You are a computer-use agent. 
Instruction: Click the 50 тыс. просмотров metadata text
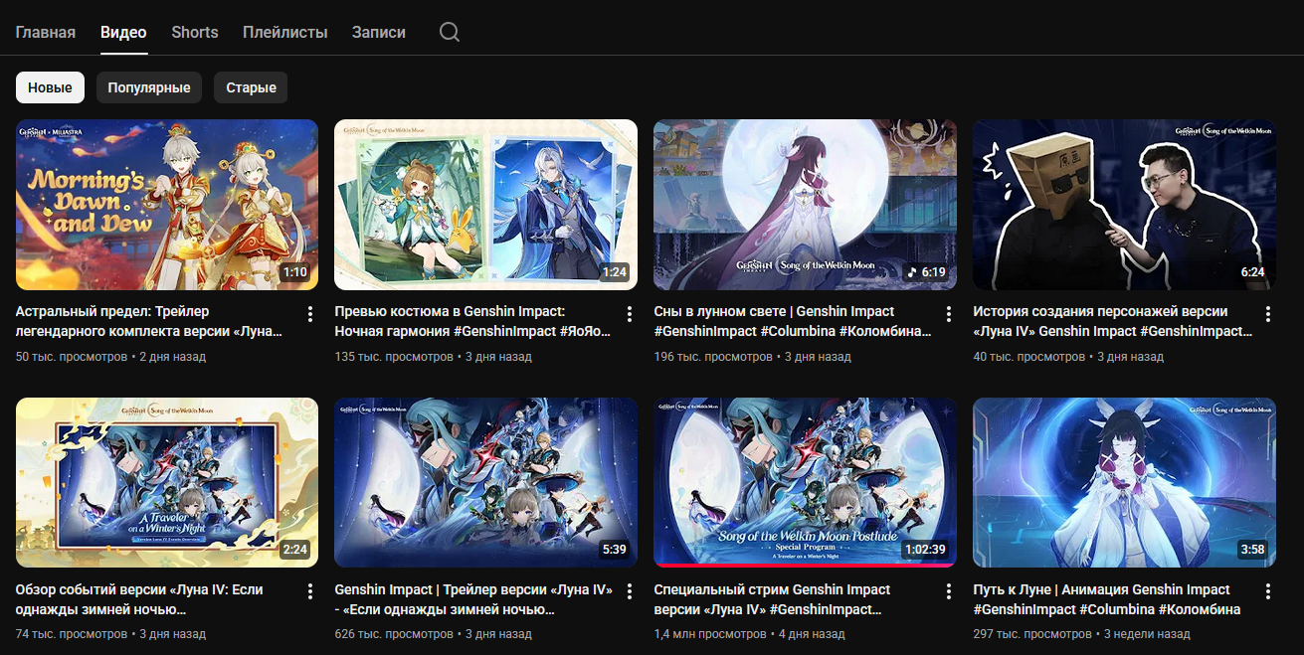coord(72,356)
